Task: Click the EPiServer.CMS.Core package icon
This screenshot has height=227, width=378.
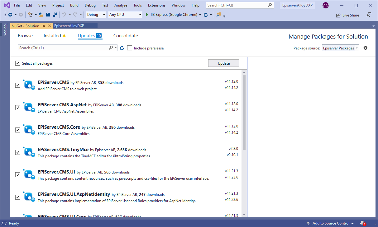Action: point(29,129)
